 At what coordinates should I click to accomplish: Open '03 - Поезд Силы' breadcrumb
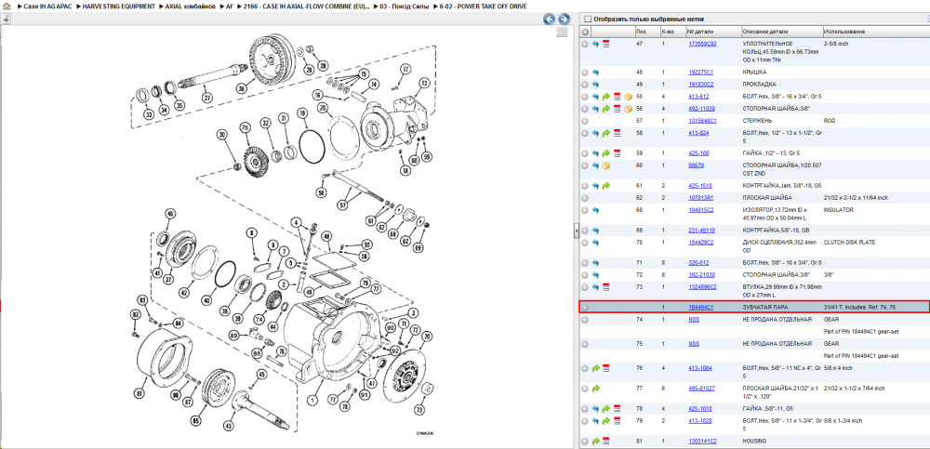[404, 6]
